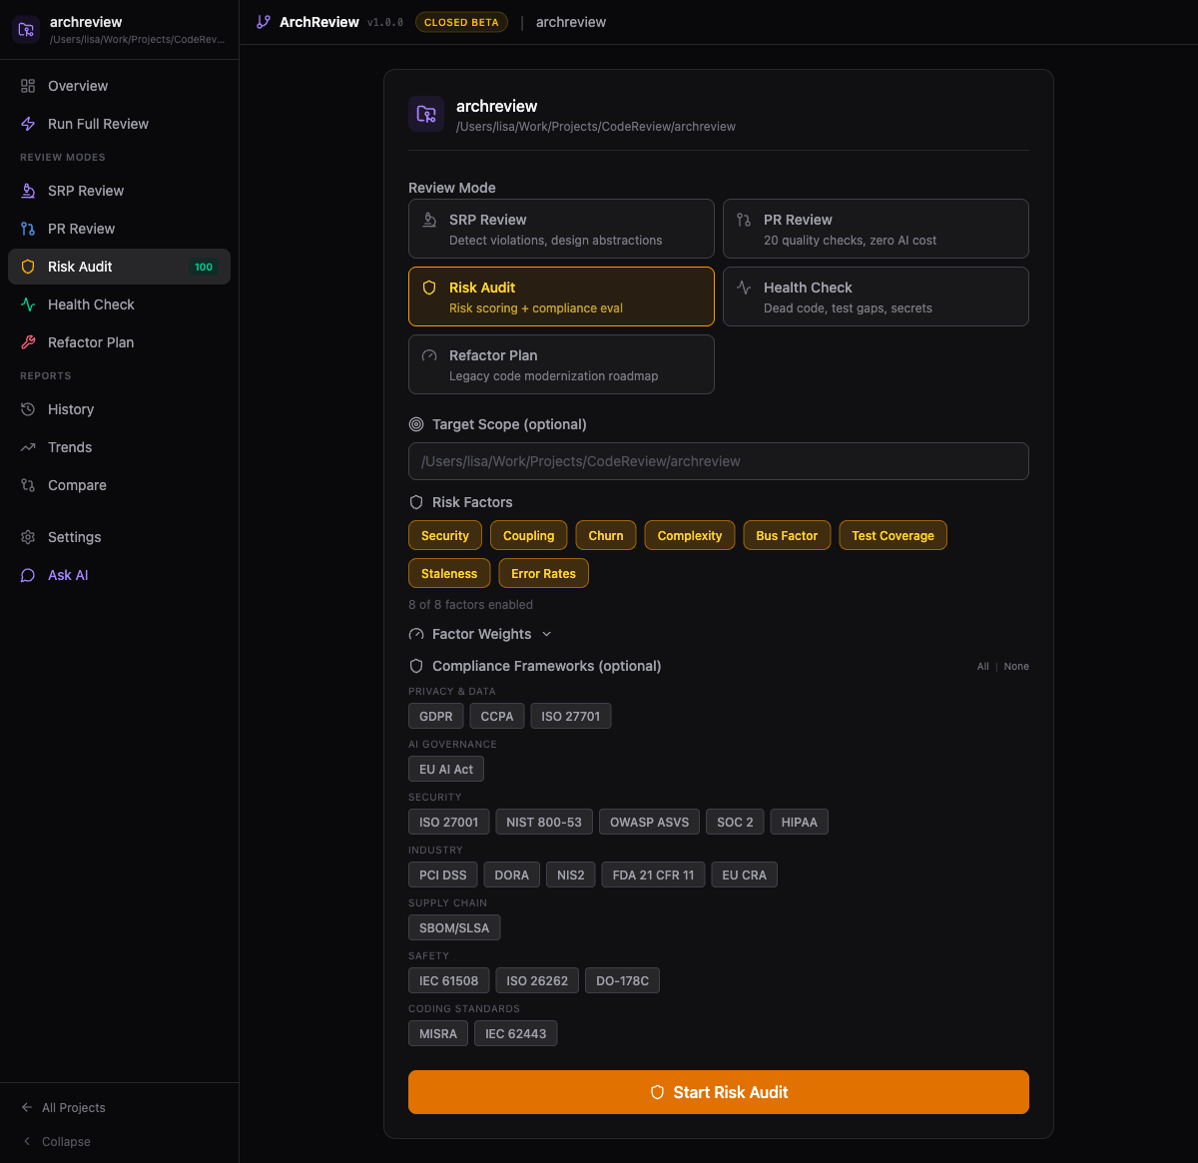1198x1163 pixels.
Task: Select All compliance frameworks link
Action: click(982, 667)
